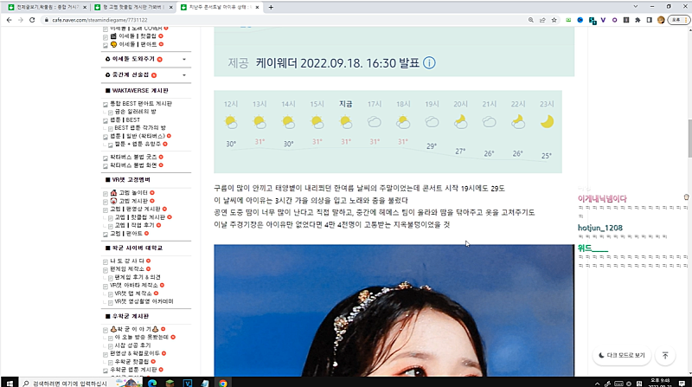Open 고멤 | 핫클립 게시판
The width and height of the screenshot is (692, 387).
(140, 217)
